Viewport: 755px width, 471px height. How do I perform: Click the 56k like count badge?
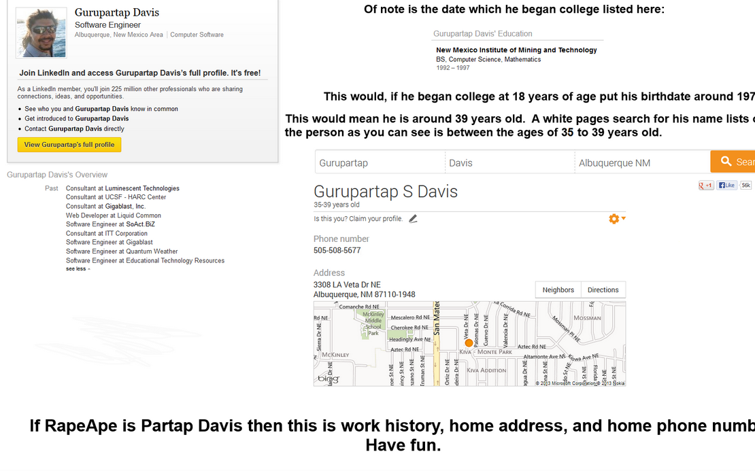tap(746, 186)
